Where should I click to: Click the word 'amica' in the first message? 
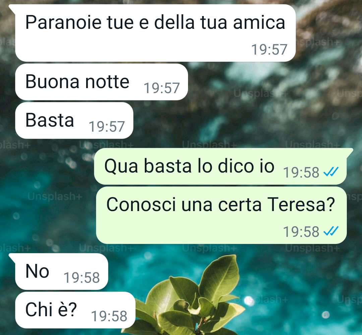tap(259, 22)
